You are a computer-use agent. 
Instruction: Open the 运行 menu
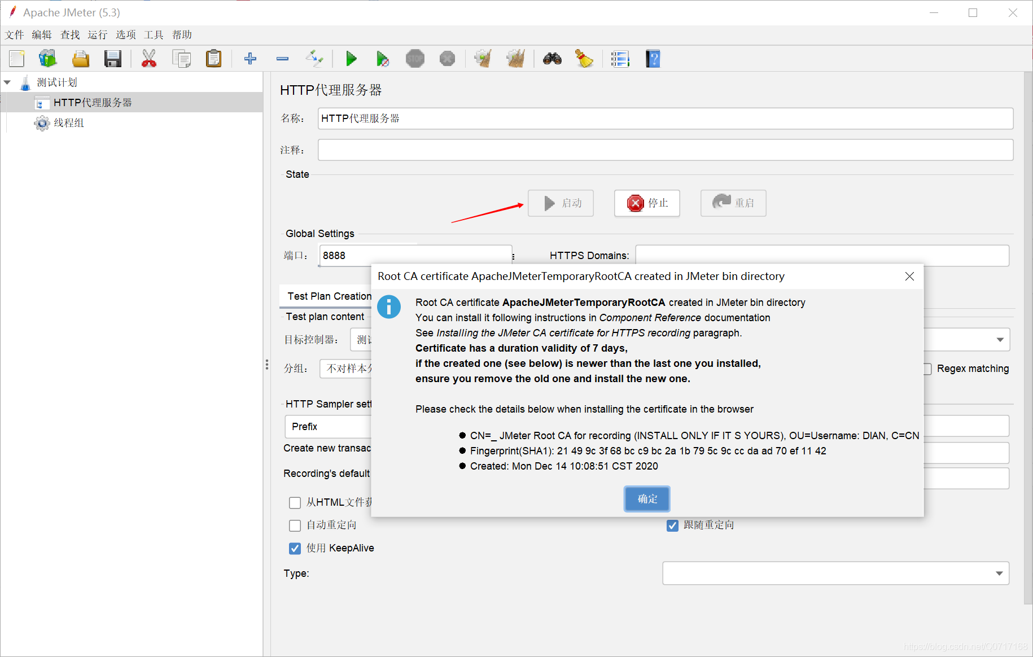98,35
